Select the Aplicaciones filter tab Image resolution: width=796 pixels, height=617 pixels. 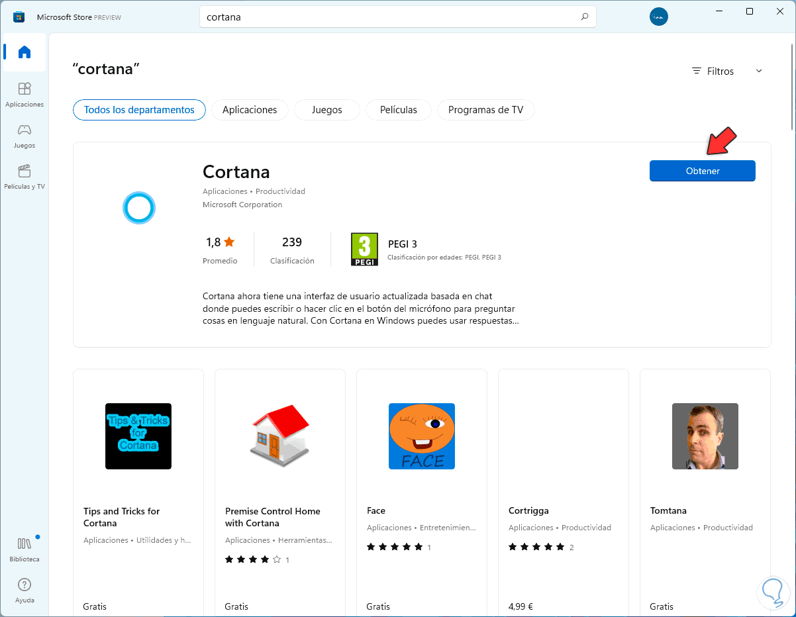coord(250,110)
